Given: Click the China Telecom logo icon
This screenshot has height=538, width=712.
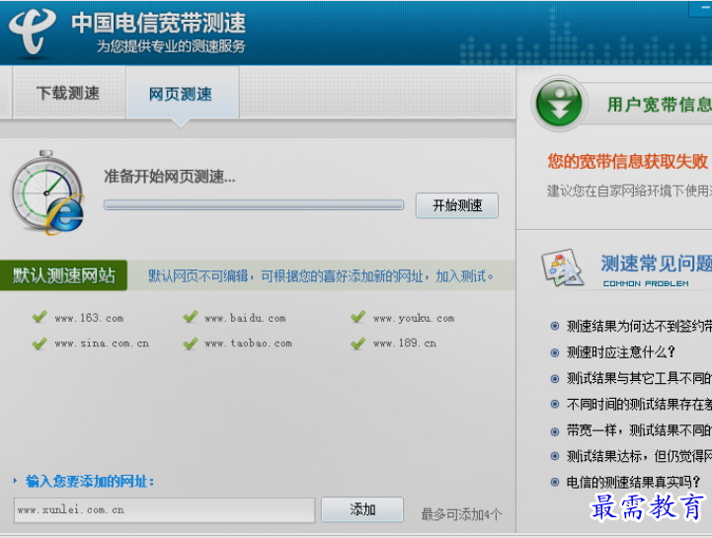Looking at the screenshot, I should click(33, 31).
